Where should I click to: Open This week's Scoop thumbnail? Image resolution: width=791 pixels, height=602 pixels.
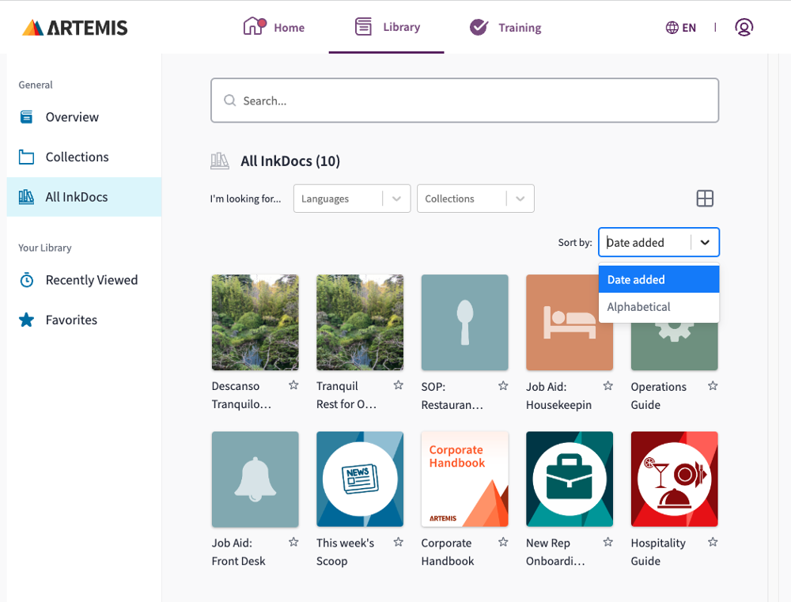coord(360,479)
